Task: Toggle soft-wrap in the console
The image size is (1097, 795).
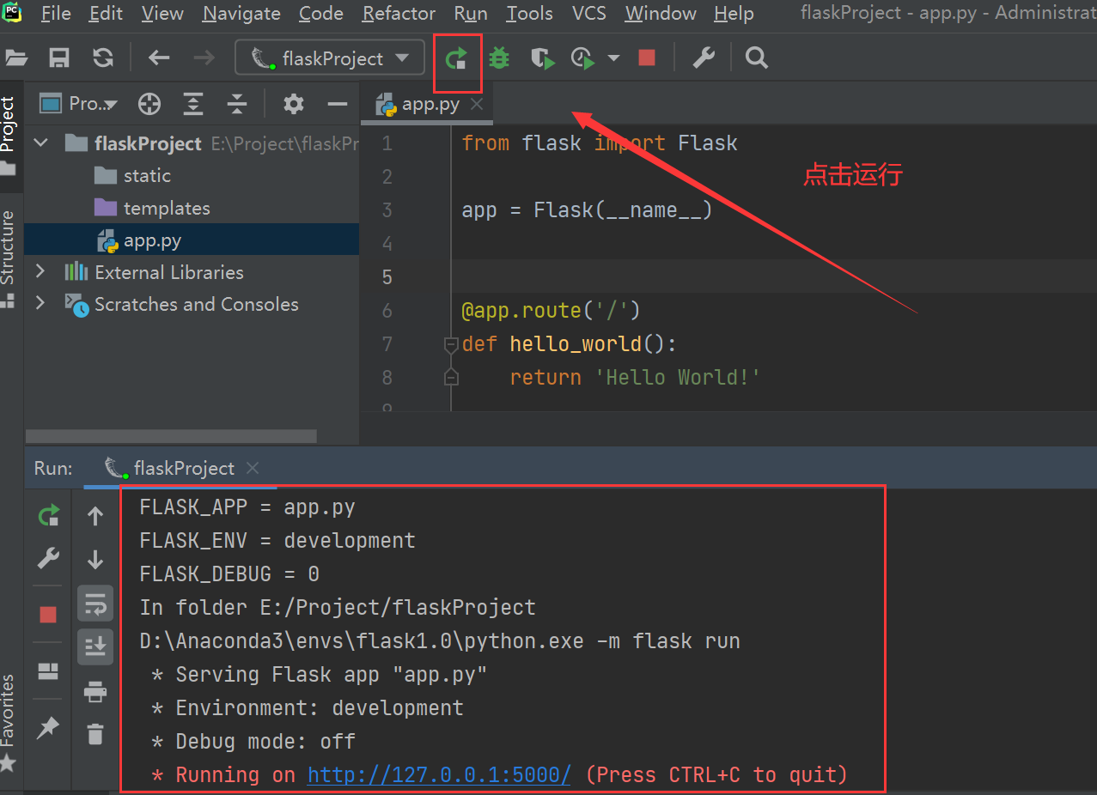Action: tap(95, 604)
